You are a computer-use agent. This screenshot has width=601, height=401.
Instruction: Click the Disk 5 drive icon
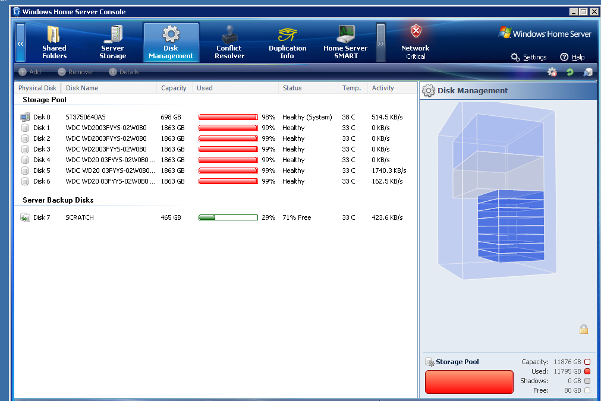click(x=25, y=171)
